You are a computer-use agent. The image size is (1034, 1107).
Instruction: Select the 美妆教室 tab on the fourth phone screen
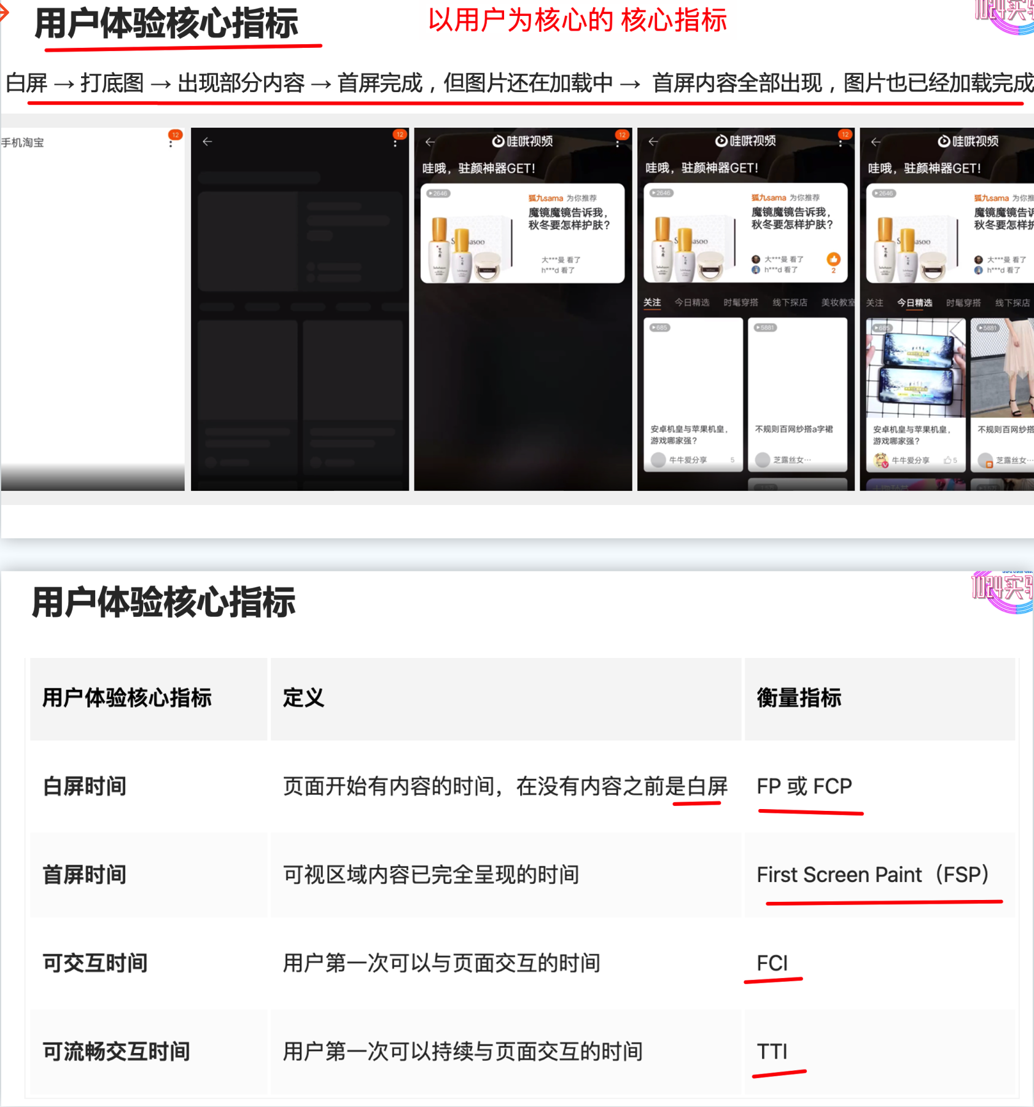(838, 302)
